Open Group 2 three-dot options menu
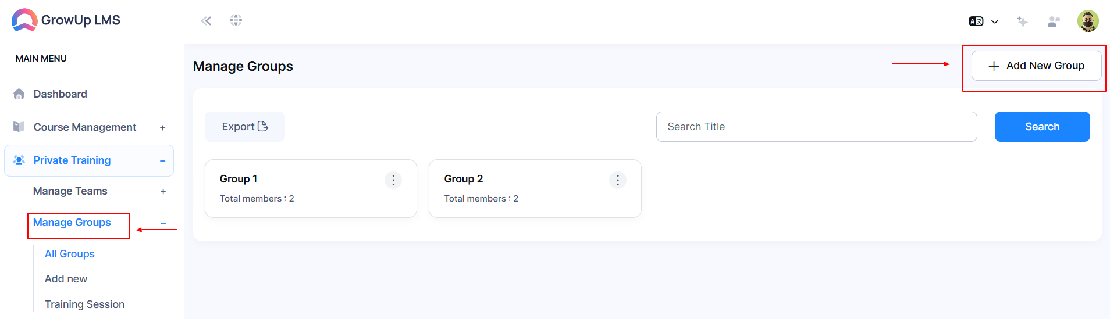This screenshot has height=319, width=1110. 618,180
